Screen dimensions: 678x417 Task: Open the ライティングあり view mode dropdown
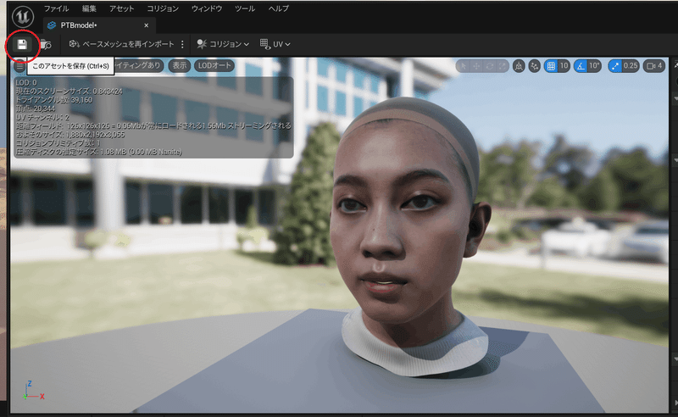pos(139,66)
